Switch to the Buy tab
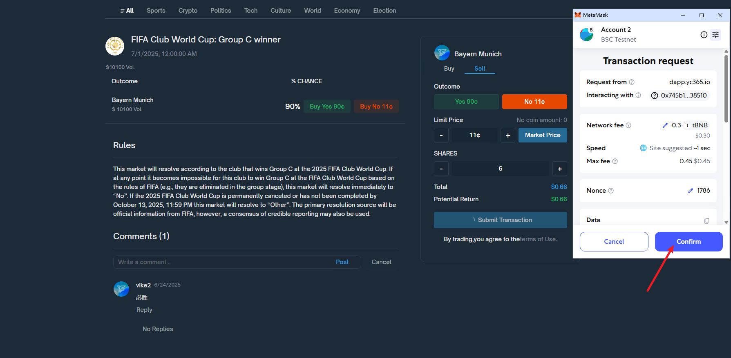Screen dimensions: 731x358 click(x=449, y=69)
